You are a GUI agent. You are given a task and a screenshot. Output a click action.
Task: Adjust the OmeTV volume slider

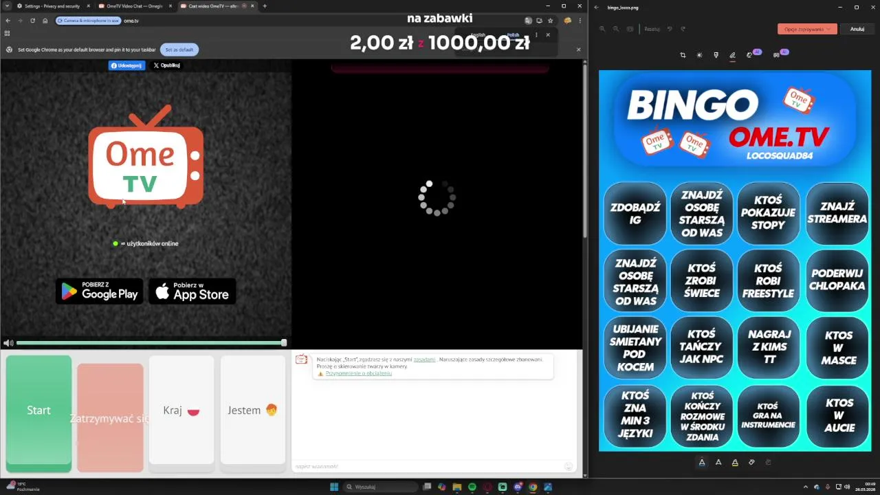coord(151,342)
